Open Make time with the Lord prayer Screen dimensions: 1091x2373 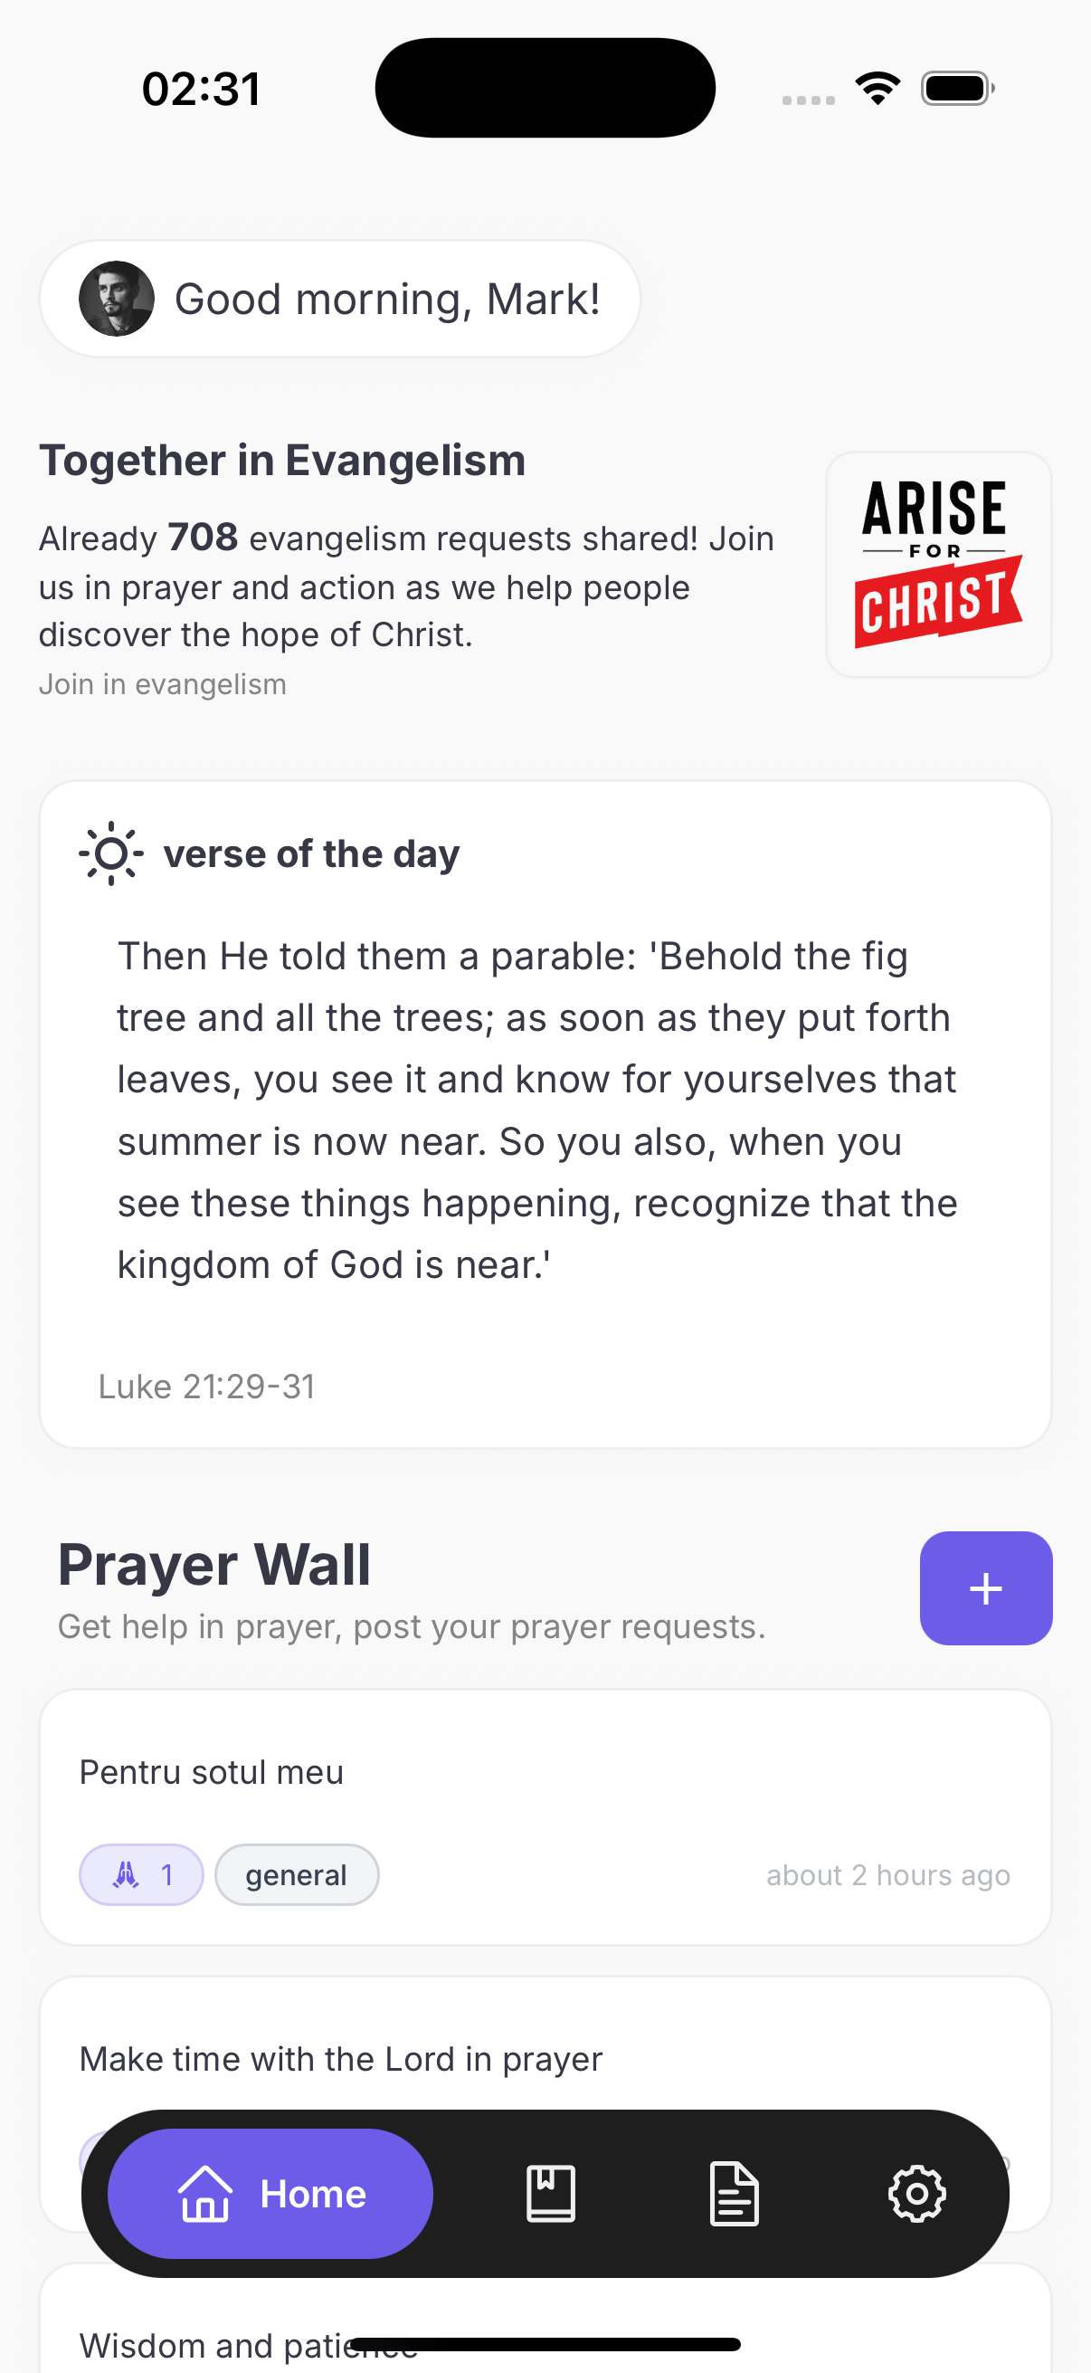click(341, 2059)
